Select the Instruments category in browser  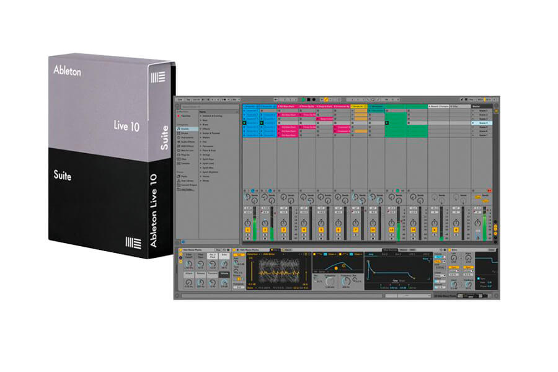pyautogui.click(x=187, y=138)
